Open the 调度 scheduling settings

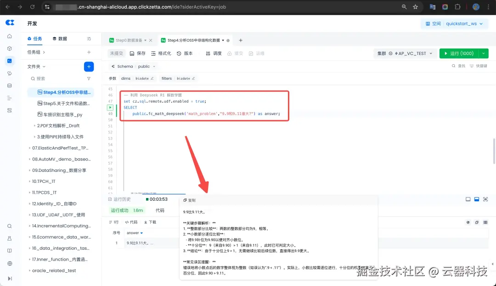point(214,53)
